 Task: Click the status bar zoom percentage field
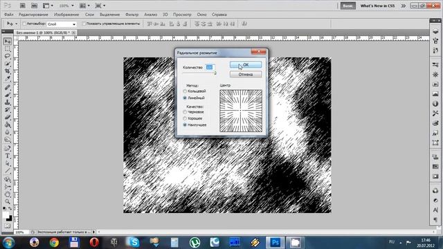21,232
